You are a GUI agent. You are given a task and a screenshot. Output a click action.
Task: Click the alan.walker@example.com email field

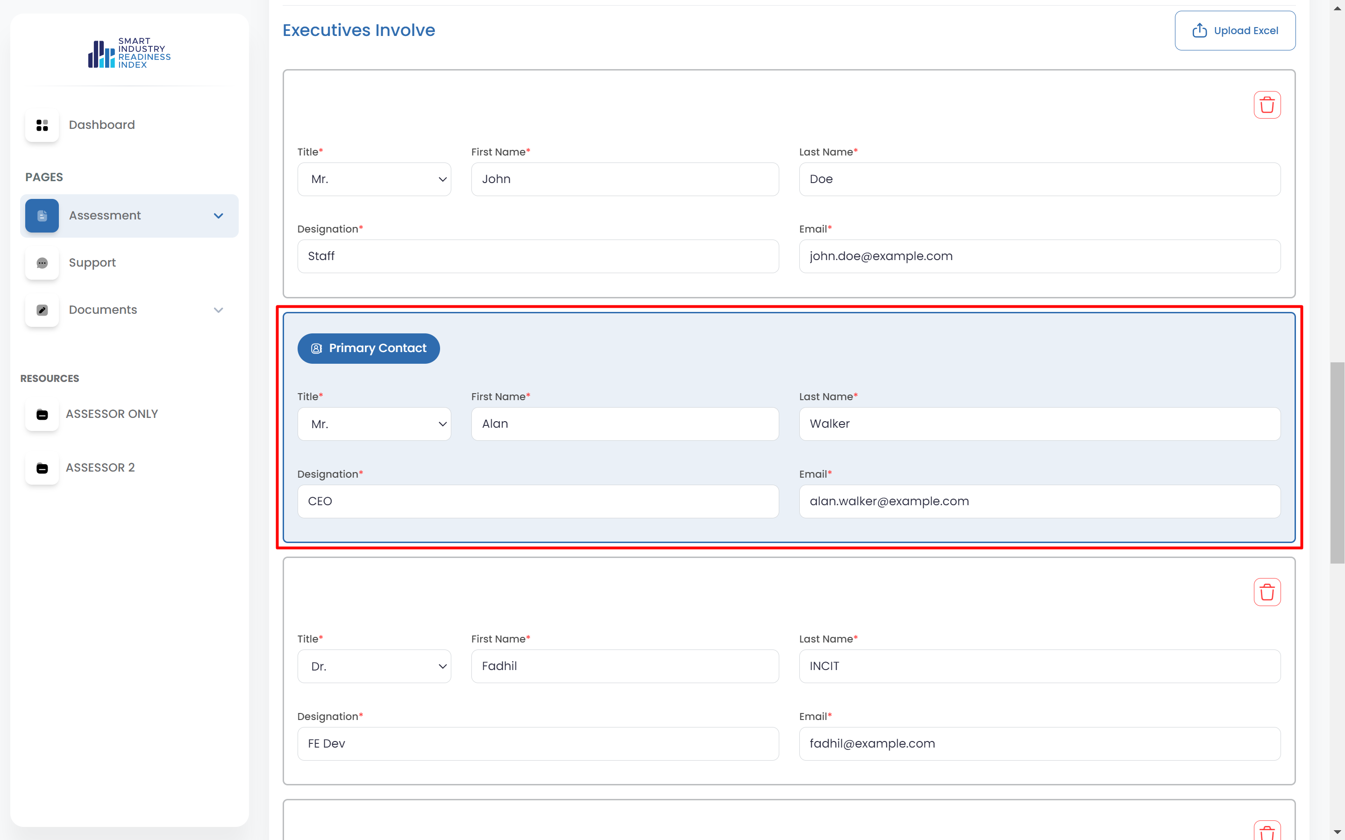point(1039,501)
